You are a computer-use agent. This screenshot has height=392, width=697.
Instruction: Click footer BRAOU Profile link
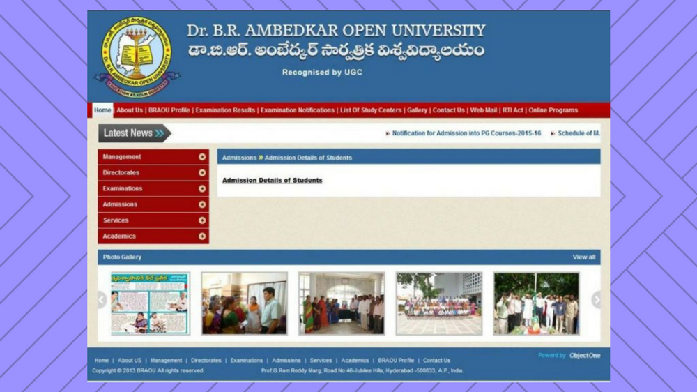tap(396, 361)
